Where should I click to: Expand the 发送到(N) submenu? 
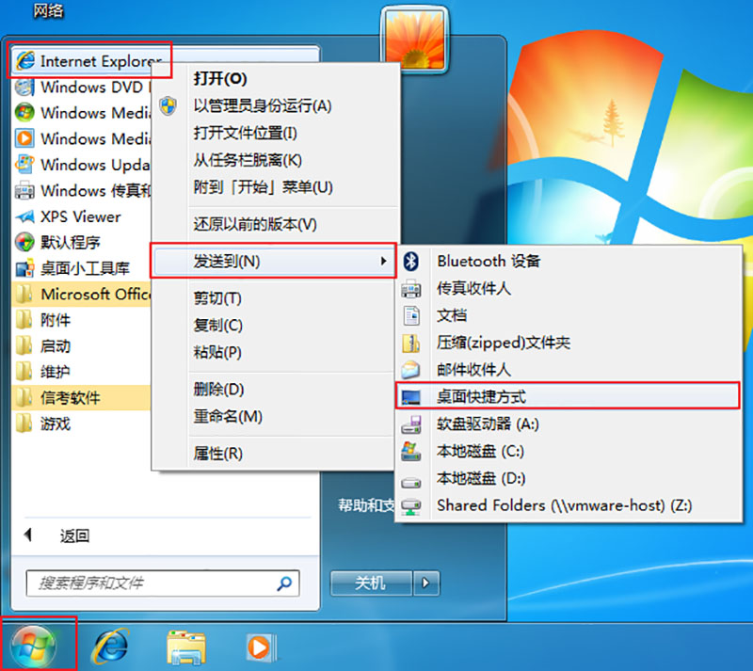point(273,262)
